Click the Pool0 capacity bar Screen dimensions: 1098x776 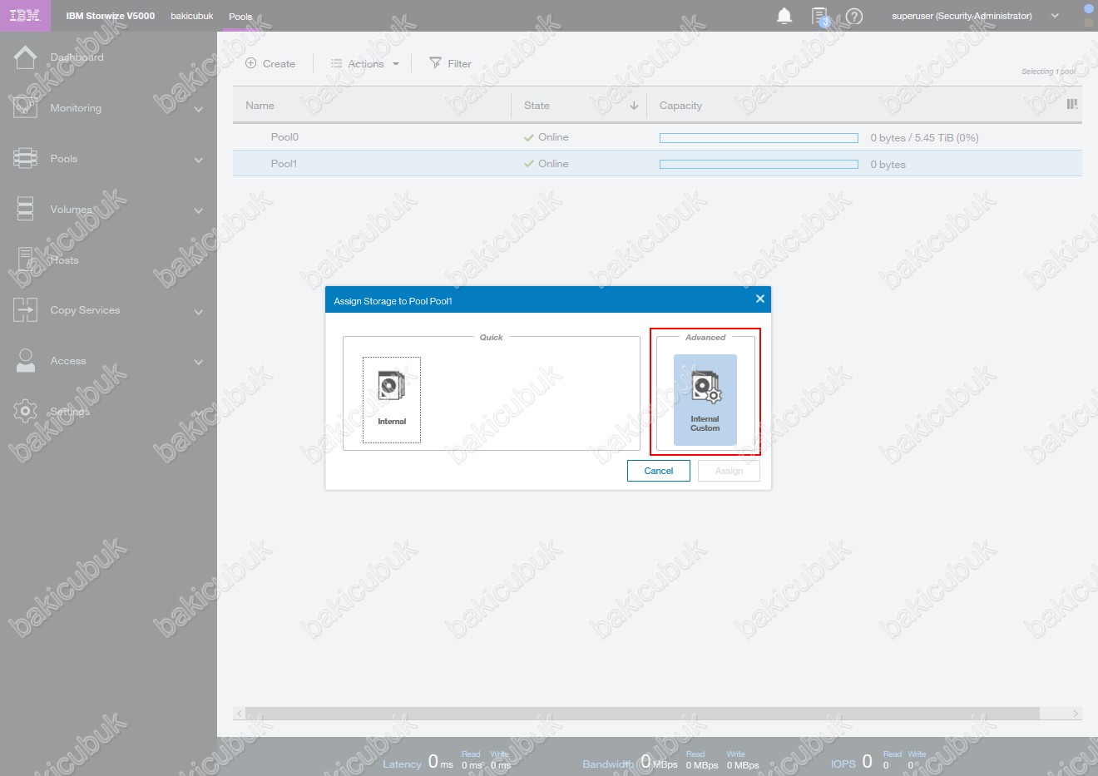[758, 138]
